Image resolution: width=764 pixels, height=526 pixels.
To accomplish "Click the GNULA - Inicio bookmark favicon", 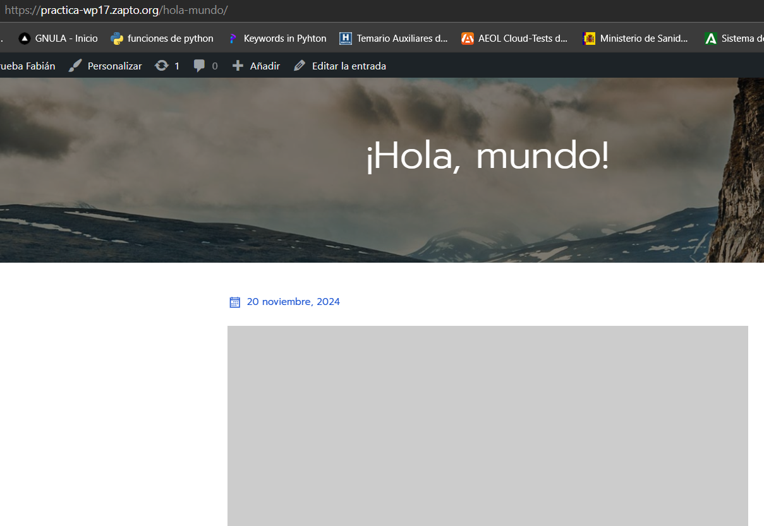I will [x=25, y=39].
